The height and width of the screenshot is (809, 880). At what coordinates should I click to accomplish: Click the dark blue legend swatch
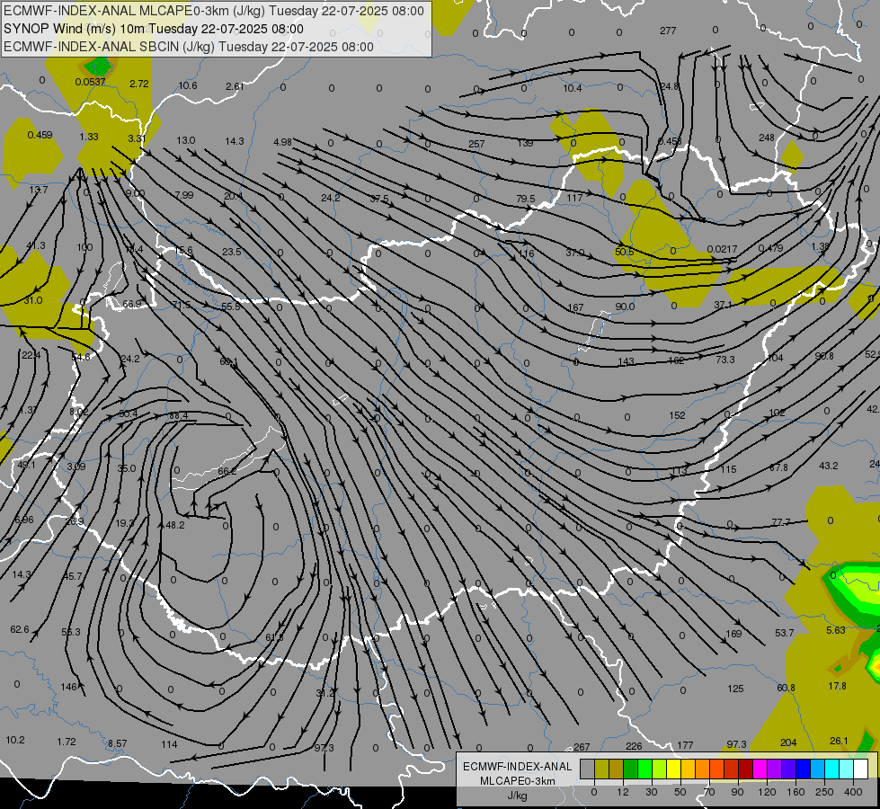coord(804,769)
